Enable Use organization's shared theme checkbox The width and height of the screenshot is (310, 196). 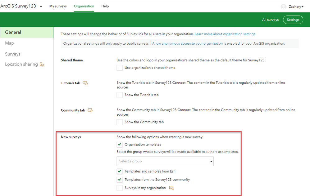119,68
